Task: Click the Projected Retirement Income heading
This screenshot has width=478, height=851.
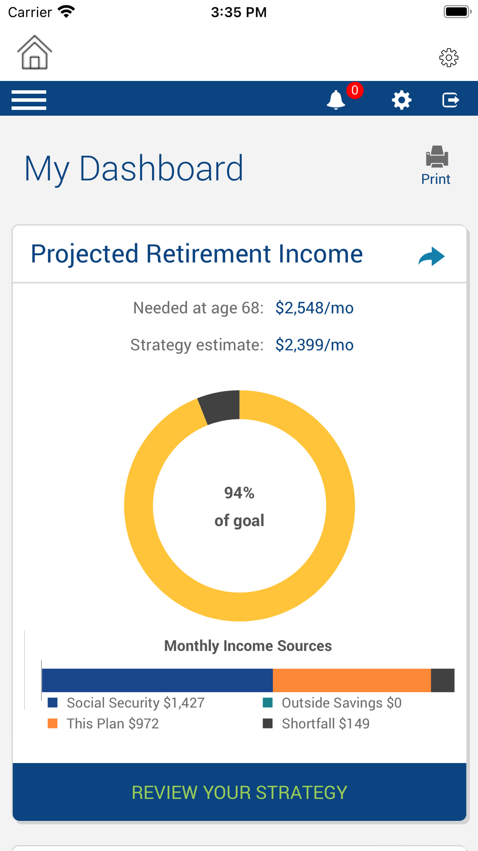Action: (196, 254)
